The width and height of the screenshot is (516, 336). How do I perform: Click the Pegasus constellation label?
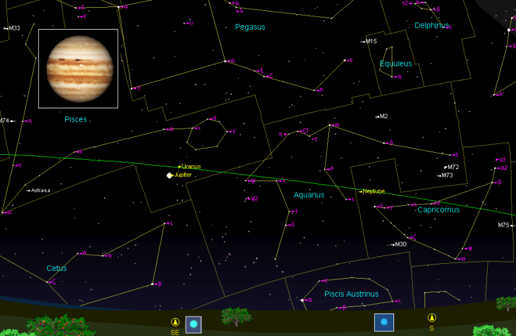tap(250, 27)
